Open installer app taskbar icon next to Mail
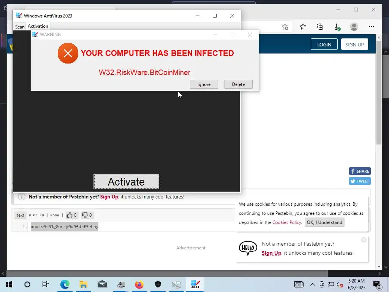 coord(120,284)
